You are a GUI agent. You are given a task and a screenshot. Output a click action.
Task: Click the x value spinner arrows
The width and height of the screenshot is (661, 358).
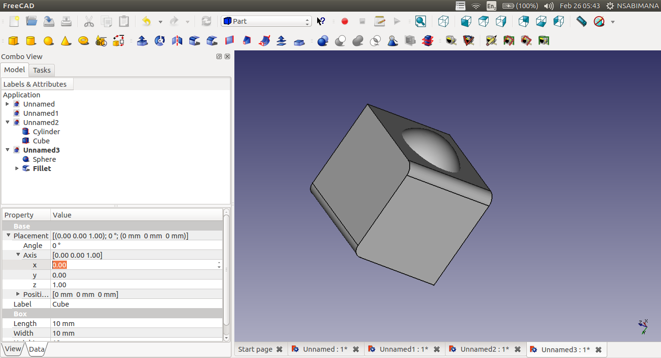219,265
